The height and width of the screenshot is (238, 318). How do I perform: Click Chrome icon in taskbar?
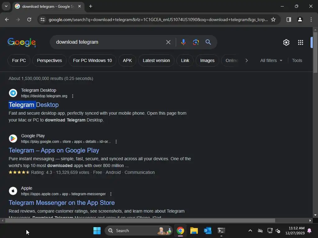point(180,231)
